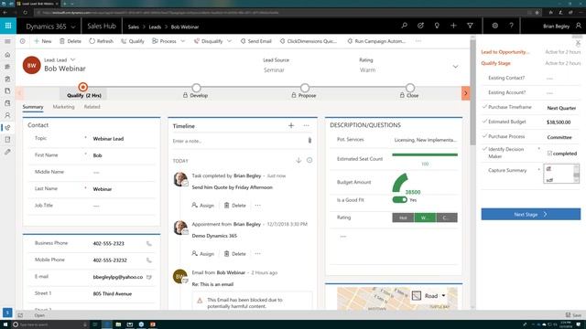Open the help question mark icon

pyautogui.click(x=511, y=26)
